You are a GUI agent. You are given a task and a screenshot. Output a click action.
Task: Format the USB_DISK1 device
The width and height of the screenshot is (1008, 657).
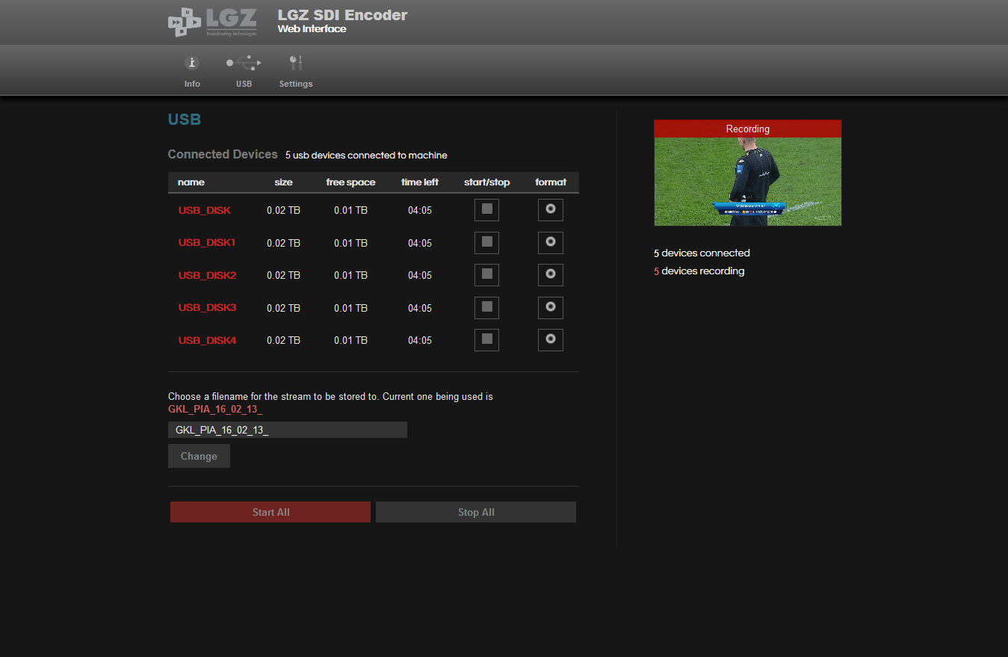551,243
